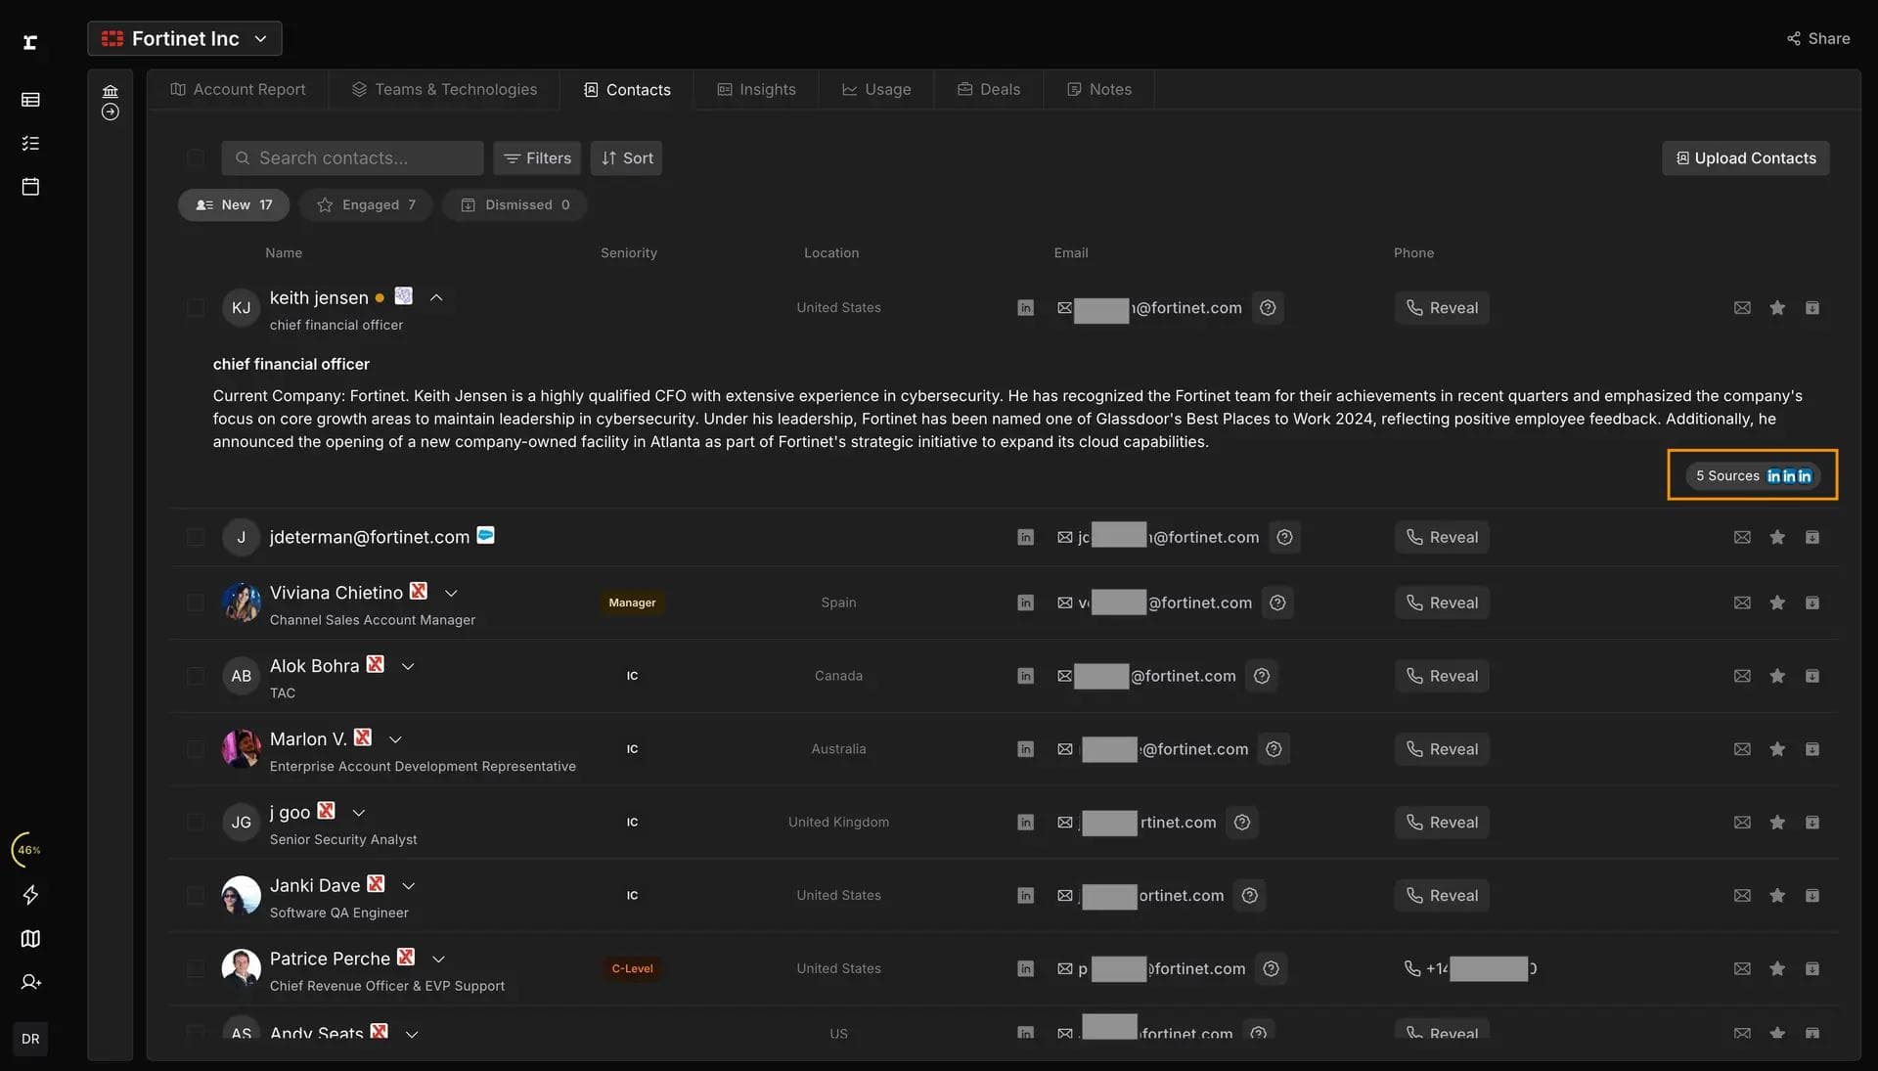Check the row checkbox for Janki Dave

(196, 895)
